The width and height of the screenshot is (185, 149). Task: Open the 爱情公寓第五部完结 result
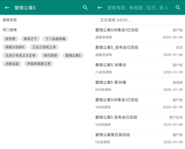(x=139, y=138)
